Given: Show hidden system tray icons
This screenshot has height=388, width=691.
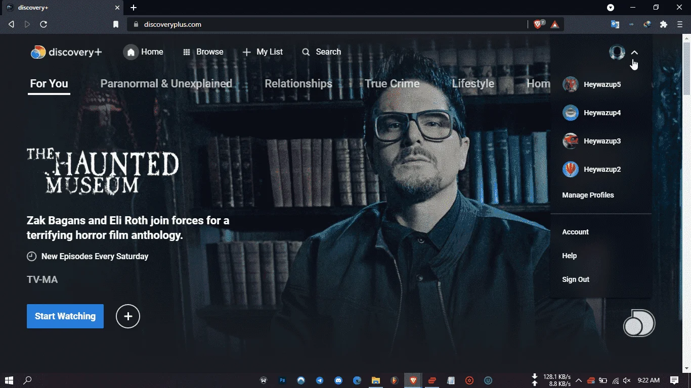Looking at the screenshot, I should pos(579,380).
